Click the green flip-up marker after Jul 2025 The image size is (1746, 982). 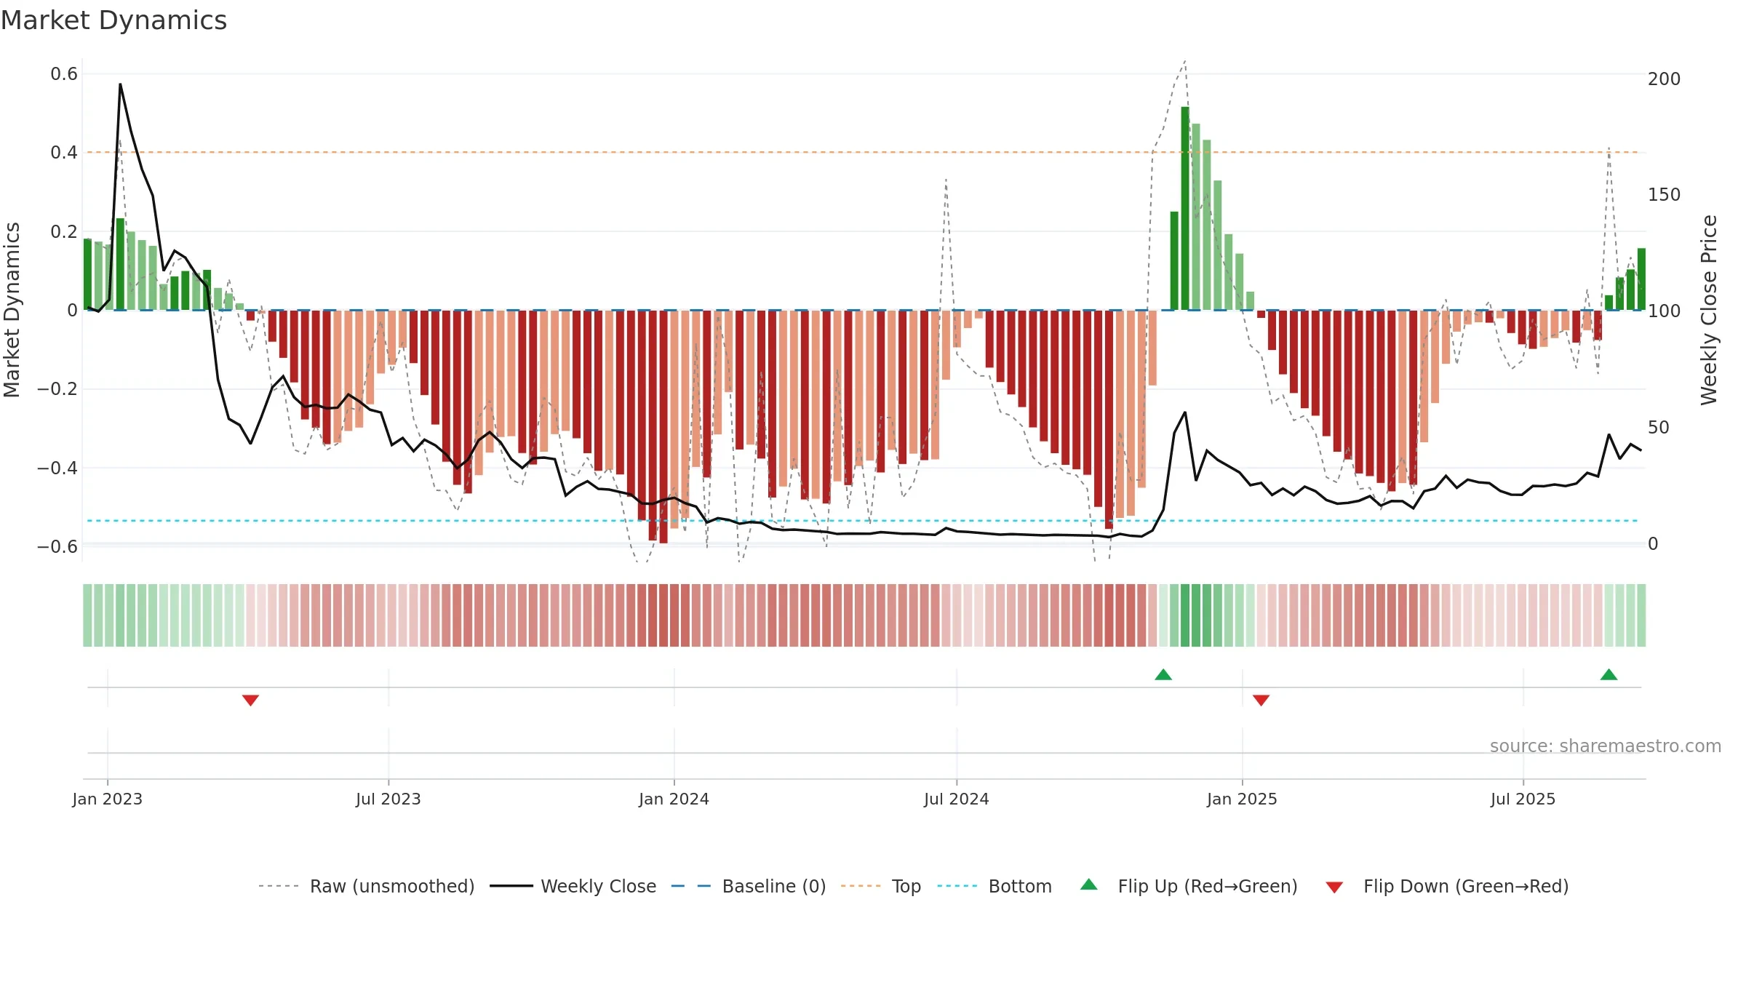click(x=1609, y=674)
